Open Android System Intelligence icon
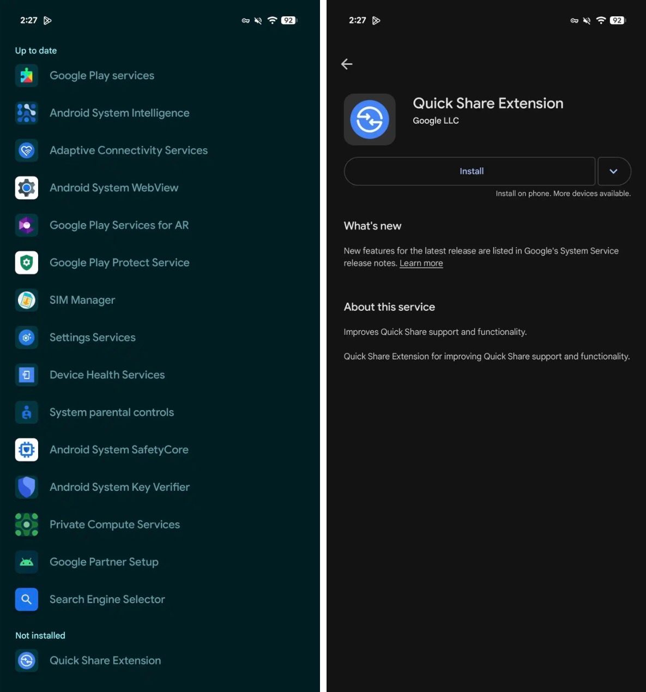The image size is (646, 692). [x=26, y=113]
